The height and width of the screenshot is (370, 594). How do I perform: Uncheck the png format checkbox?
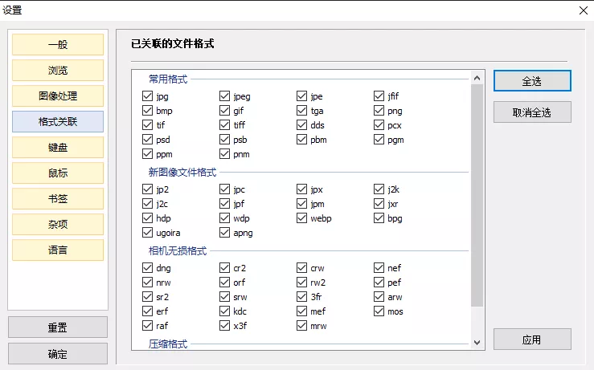point(379,111)
